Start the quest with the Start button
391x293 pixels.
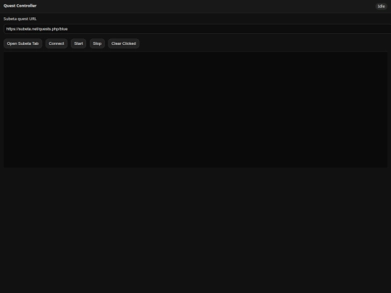tap(78, 43)
